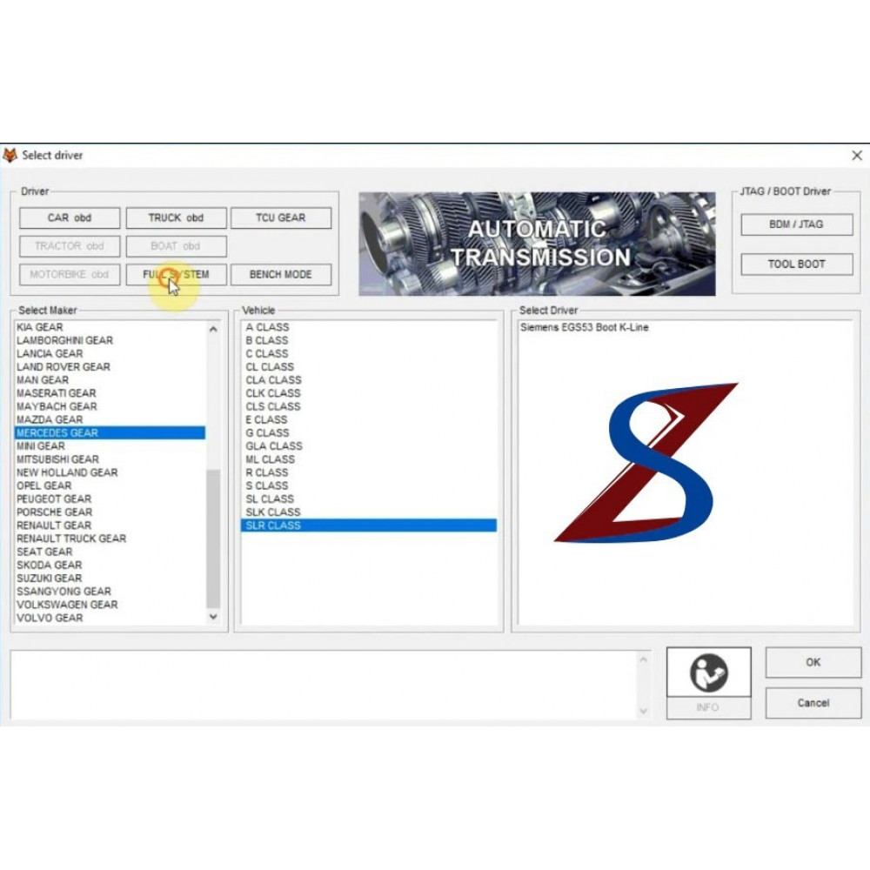Click the red and blue logo image
This screenshot has height=870, width=870.
pos(646,463)
